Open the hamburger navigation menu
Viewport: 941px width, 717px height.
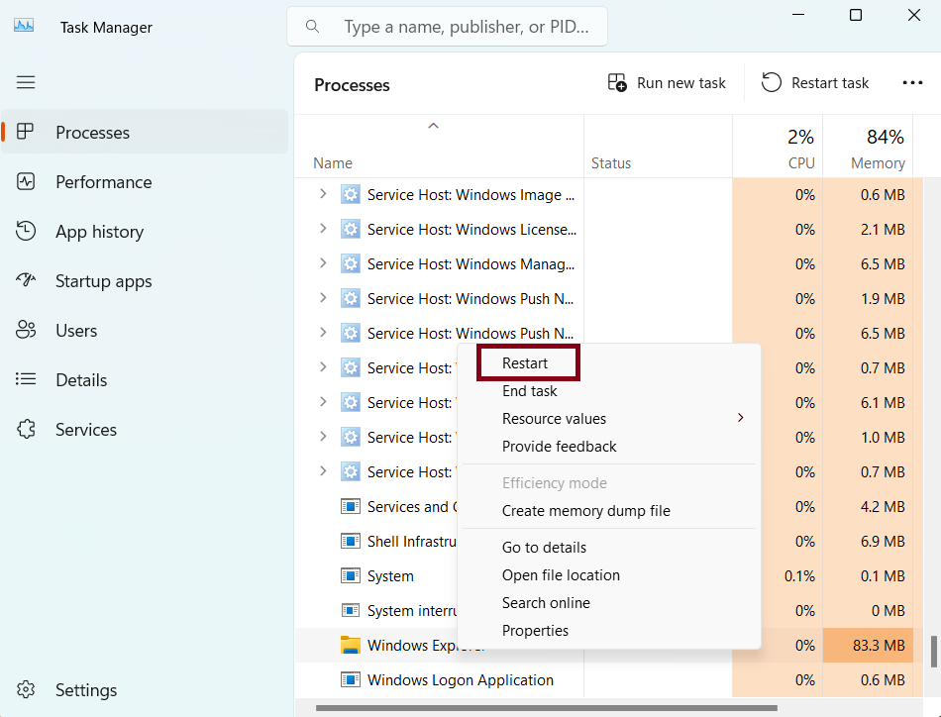point(26,83)
